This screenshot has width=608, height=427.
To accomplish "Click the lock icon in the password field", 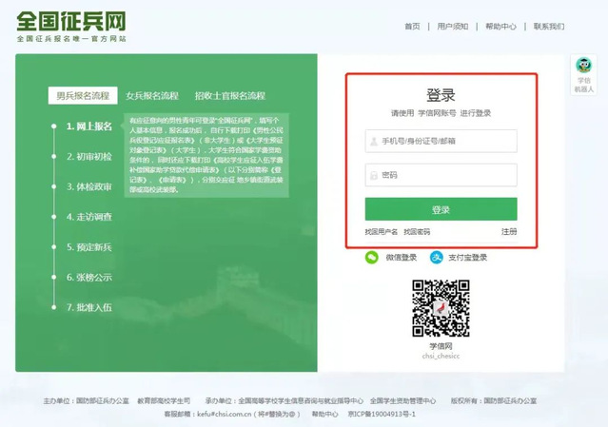I will [374, 175].
